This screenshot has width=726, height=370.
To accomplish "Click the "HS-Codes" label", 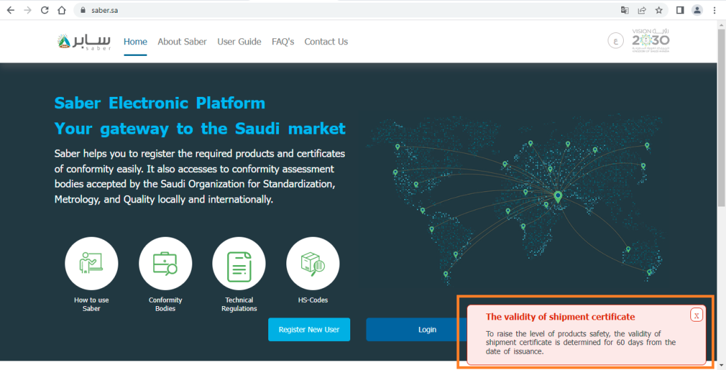I will tap(313, 300).
